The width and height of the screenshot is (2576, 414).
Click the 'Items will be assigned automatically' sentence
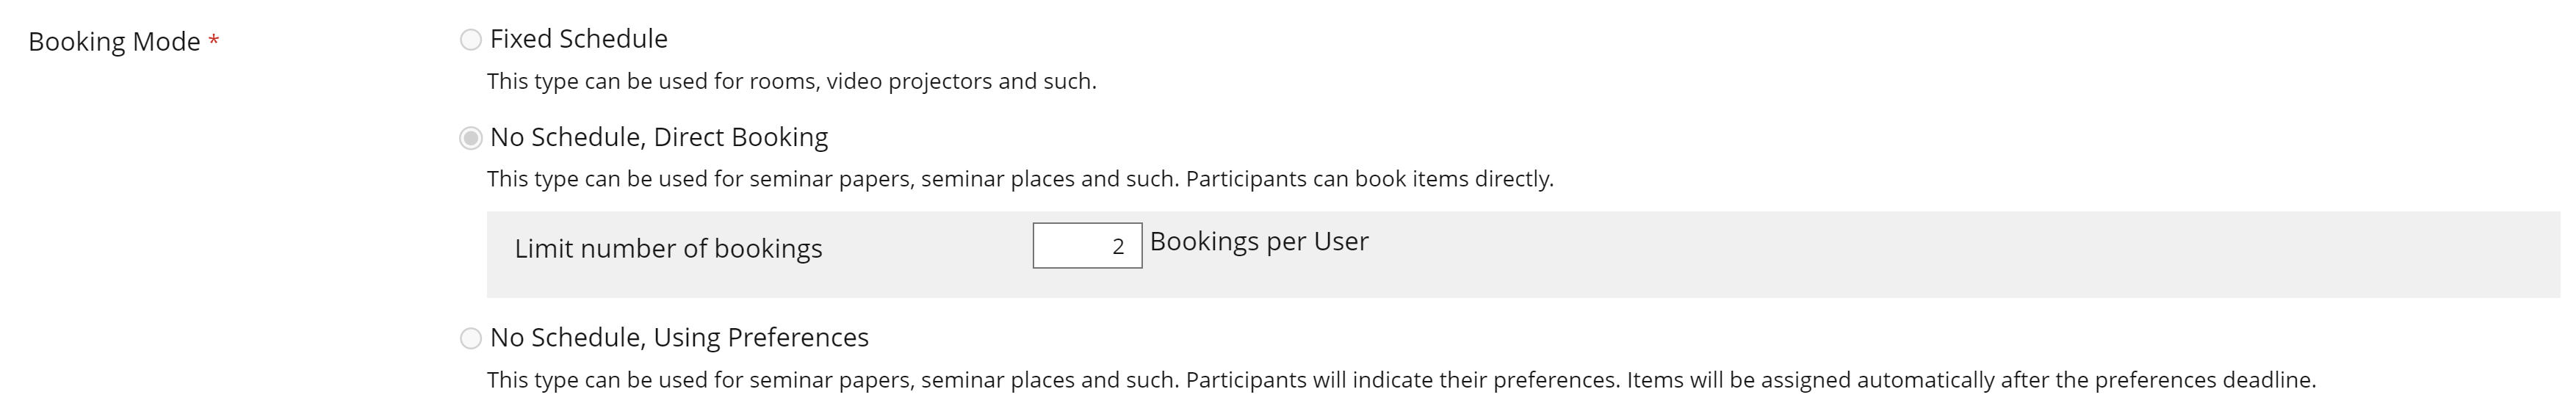[1970, 380]
